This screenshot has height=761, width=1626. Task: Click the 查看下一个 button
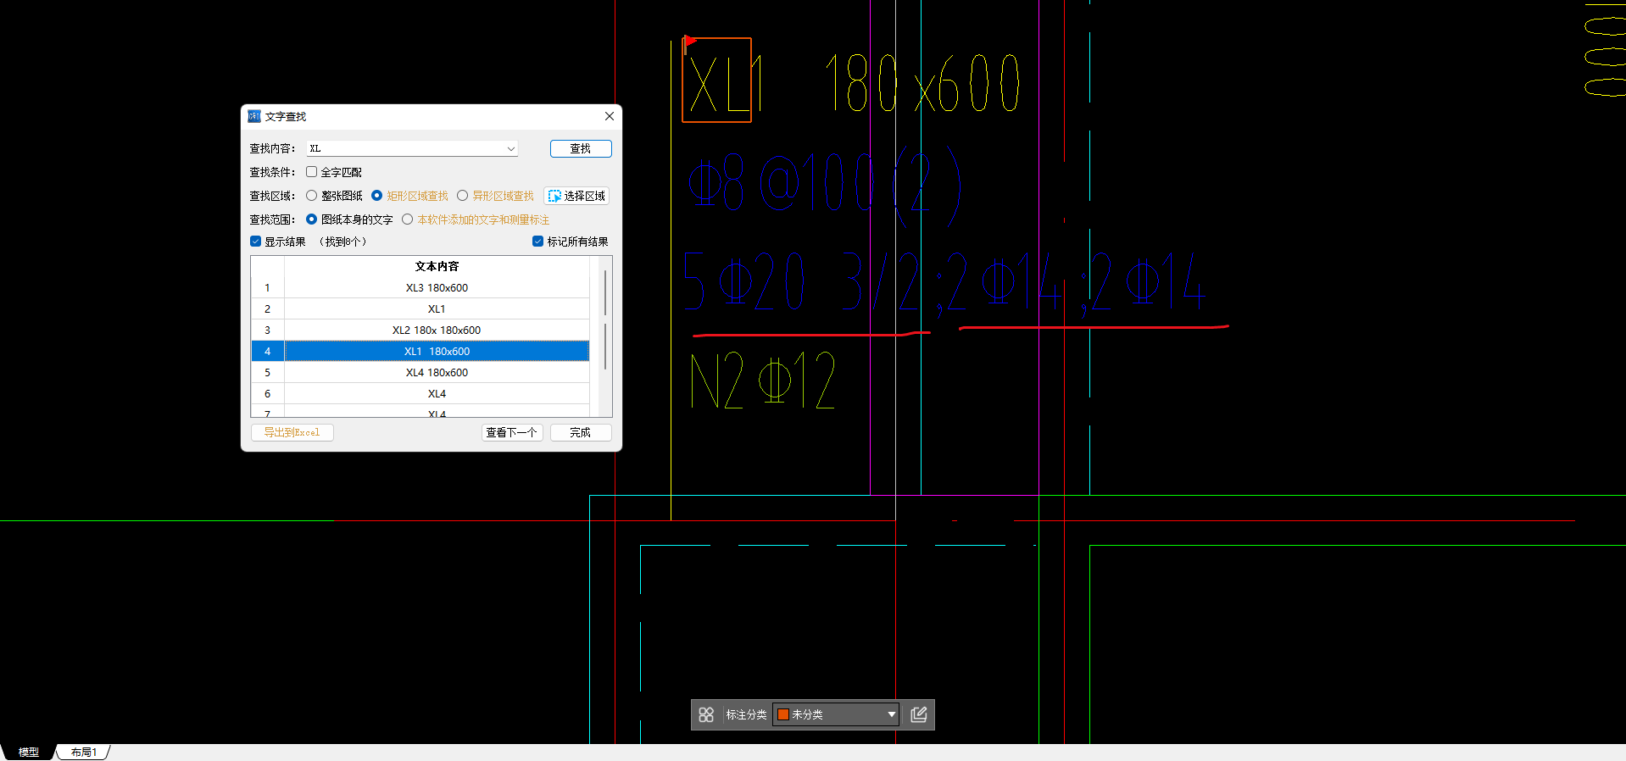tap(512, 432)
